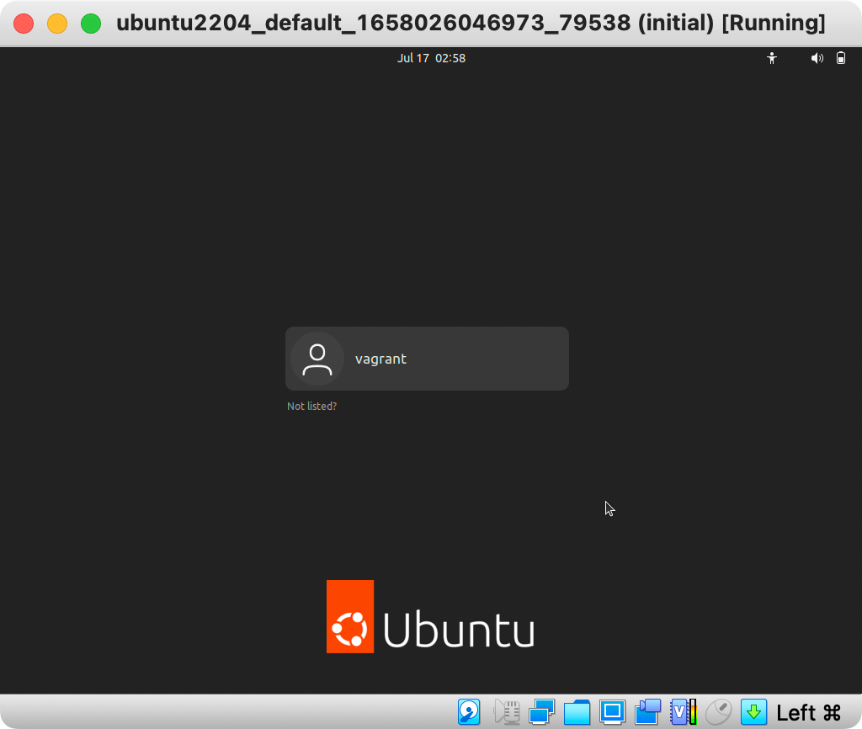Open the date and time "Jul 17 02:58"
862x729 pixels.
pyautogui.click(x=432, y=58)
